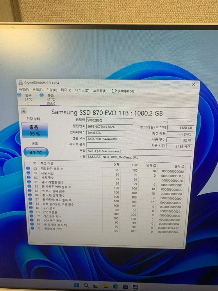Click the status dot of row 09 사용 시간

(x=28, y=173)
